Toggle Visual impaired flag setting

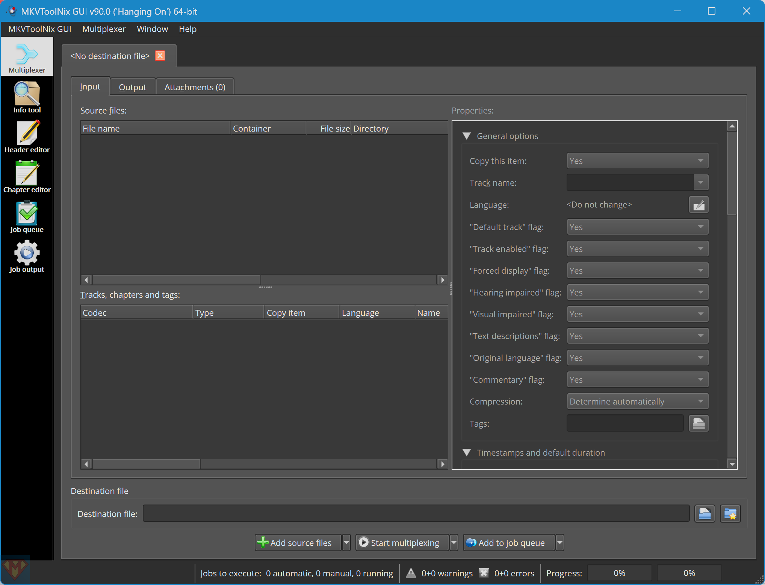[x=636, y=314]
